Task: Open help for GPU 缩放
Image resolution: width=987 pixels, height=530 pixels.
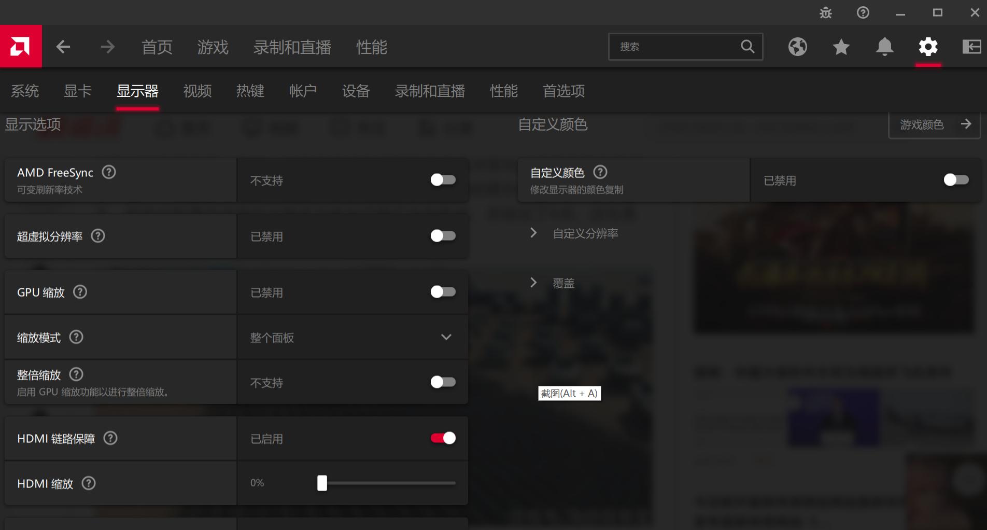Action: point(80,291)
